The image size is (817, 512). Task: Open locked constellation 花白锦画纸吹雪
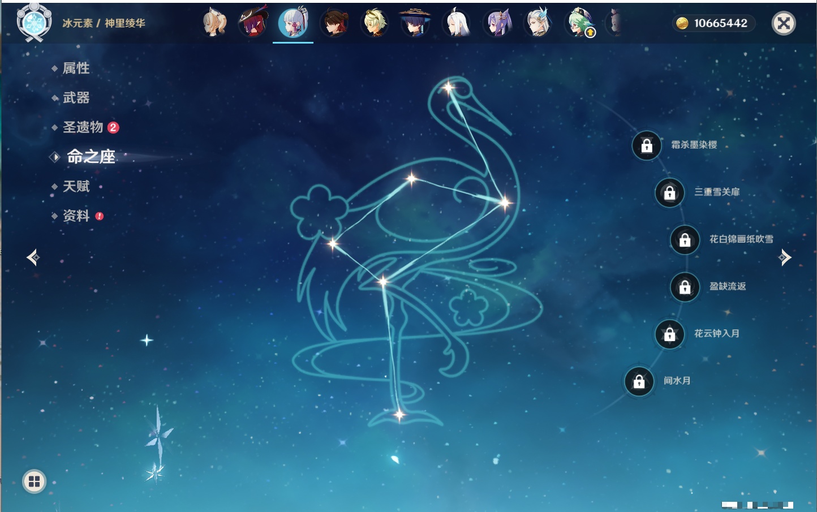pyautogui.click(x=685, y=239)
